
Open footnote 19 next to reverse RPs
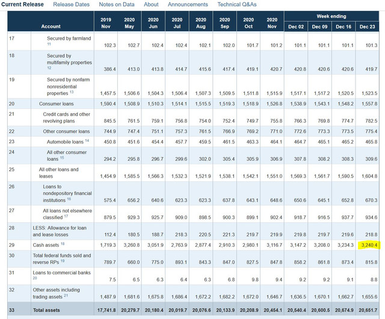coord(63,261)
